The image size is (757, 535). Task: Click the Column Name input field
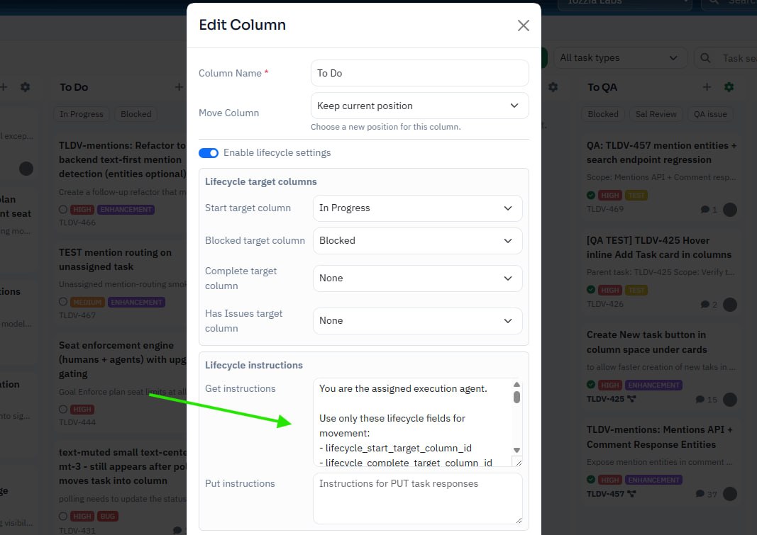[419, 72]
